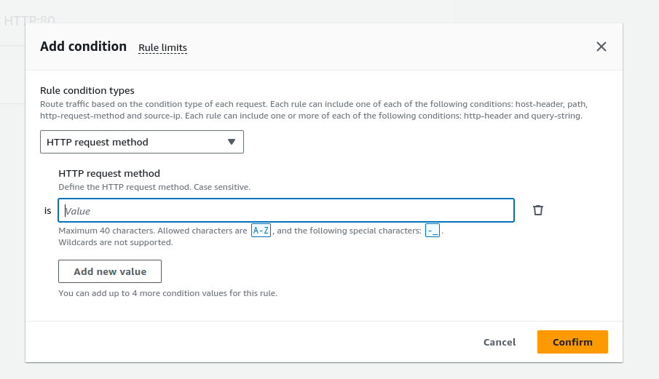Delete the condition value with trash icon

pyautogui.click(x=538, y=210)
